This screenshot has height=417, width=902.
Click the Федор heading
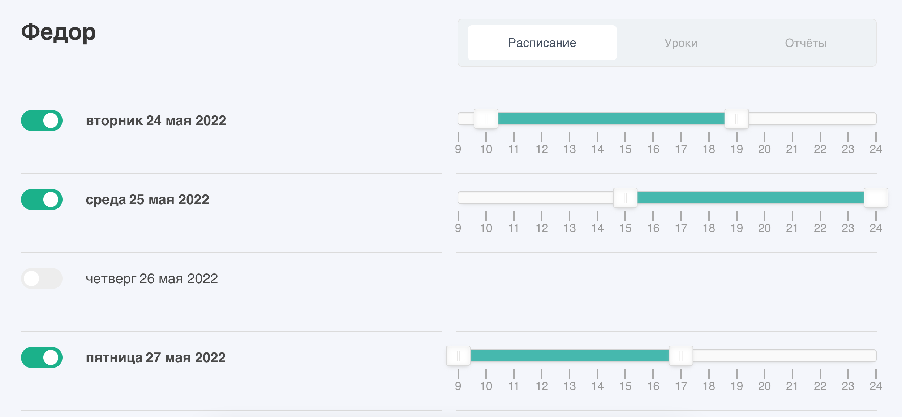pos(59,32)
